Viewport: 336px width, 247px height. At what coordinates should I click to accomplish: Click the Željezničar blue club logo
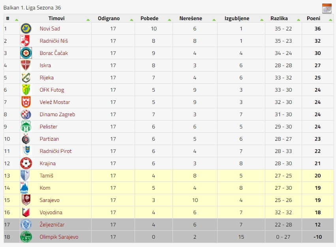26,225
